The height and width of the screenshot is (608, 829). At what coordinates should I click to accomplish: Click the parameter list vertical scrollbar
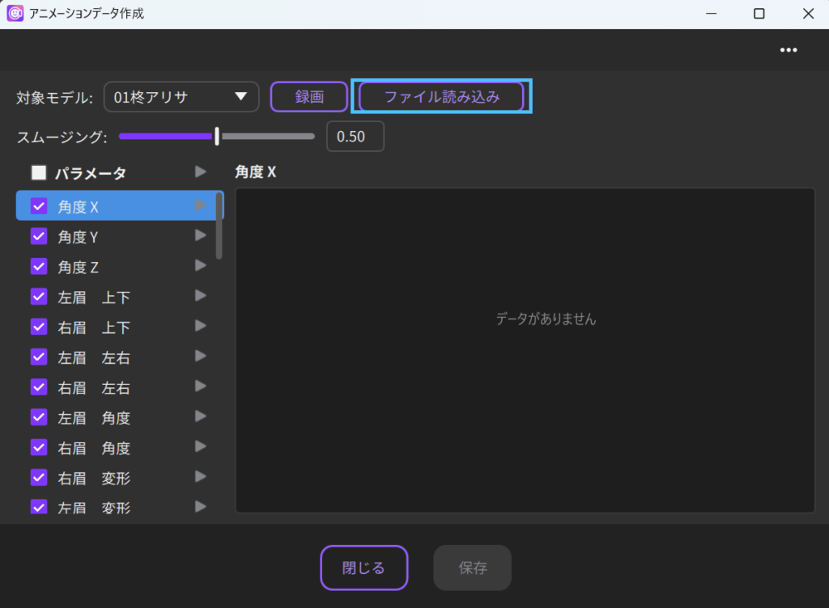tap(219, 226)
